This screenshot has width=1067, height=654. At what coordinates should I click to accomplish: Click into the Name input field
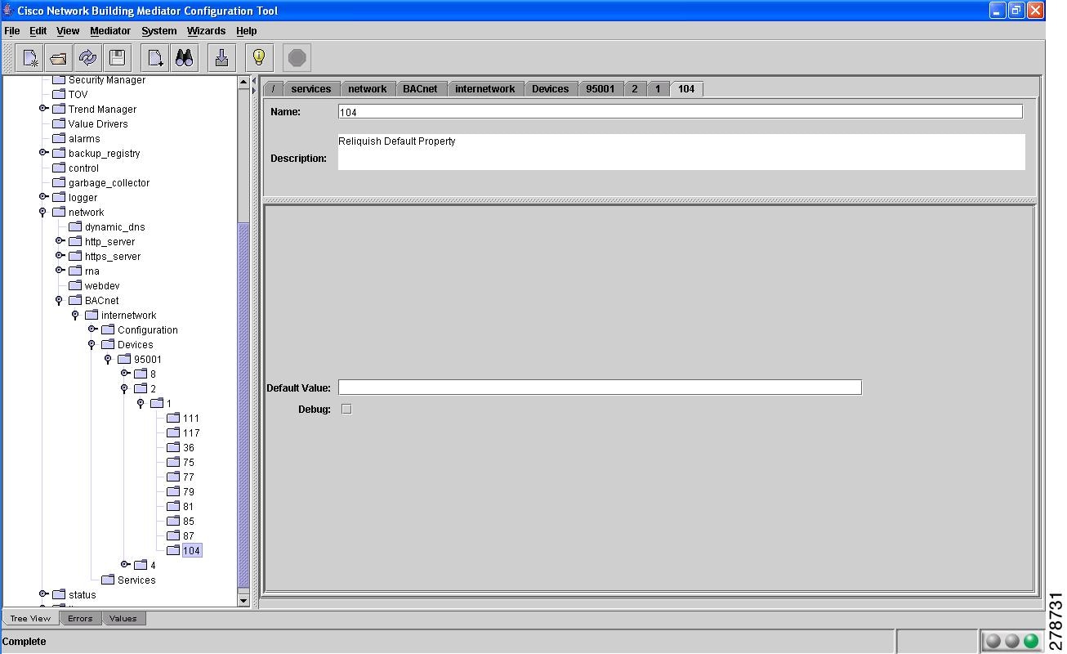pos(680,112)
